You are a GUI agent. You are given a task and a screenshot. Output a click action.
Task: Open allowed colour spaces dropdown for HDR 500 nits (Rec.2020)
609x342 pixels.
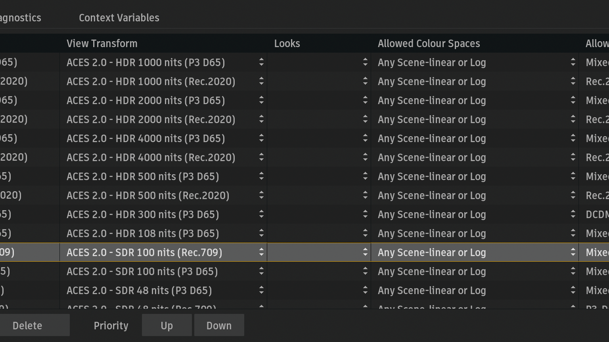tap(475, 196)
